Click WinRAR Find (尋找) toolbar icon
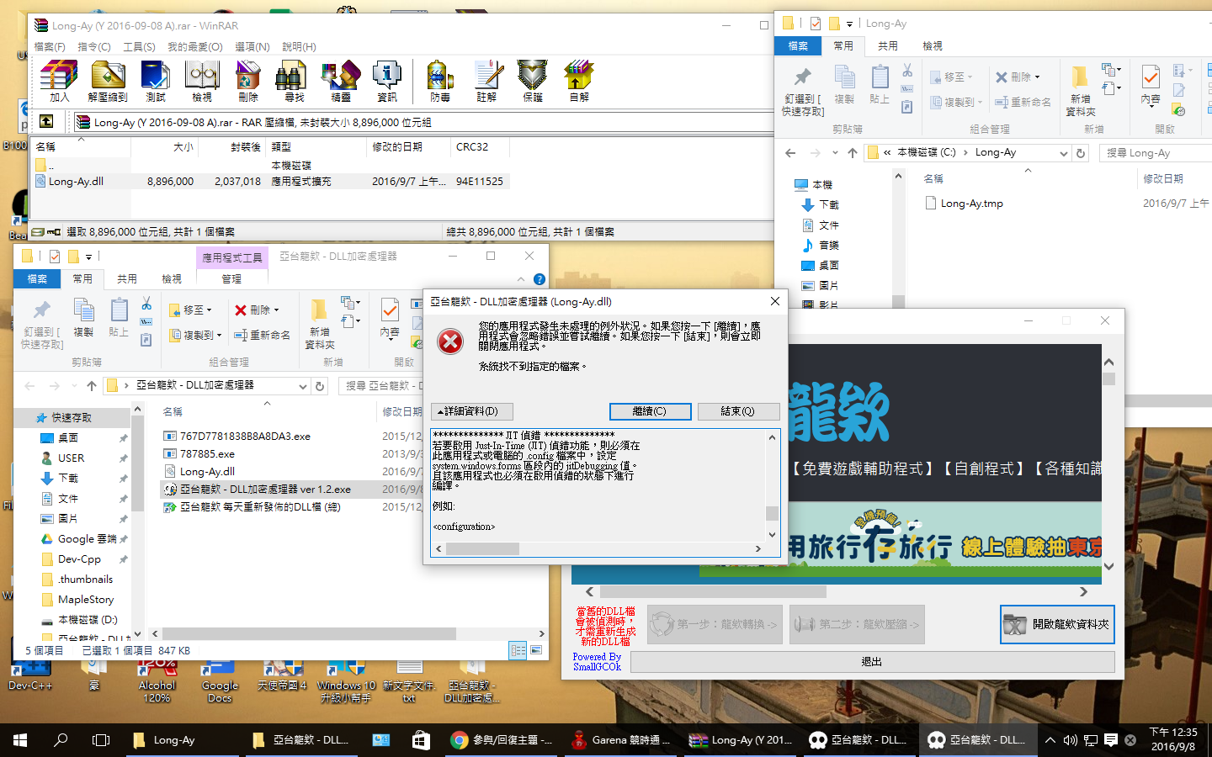1212x757 pixels. pos(294,82)
